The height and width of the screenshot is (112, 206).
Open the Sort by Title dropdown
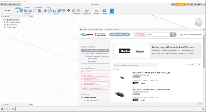(196, 65)
